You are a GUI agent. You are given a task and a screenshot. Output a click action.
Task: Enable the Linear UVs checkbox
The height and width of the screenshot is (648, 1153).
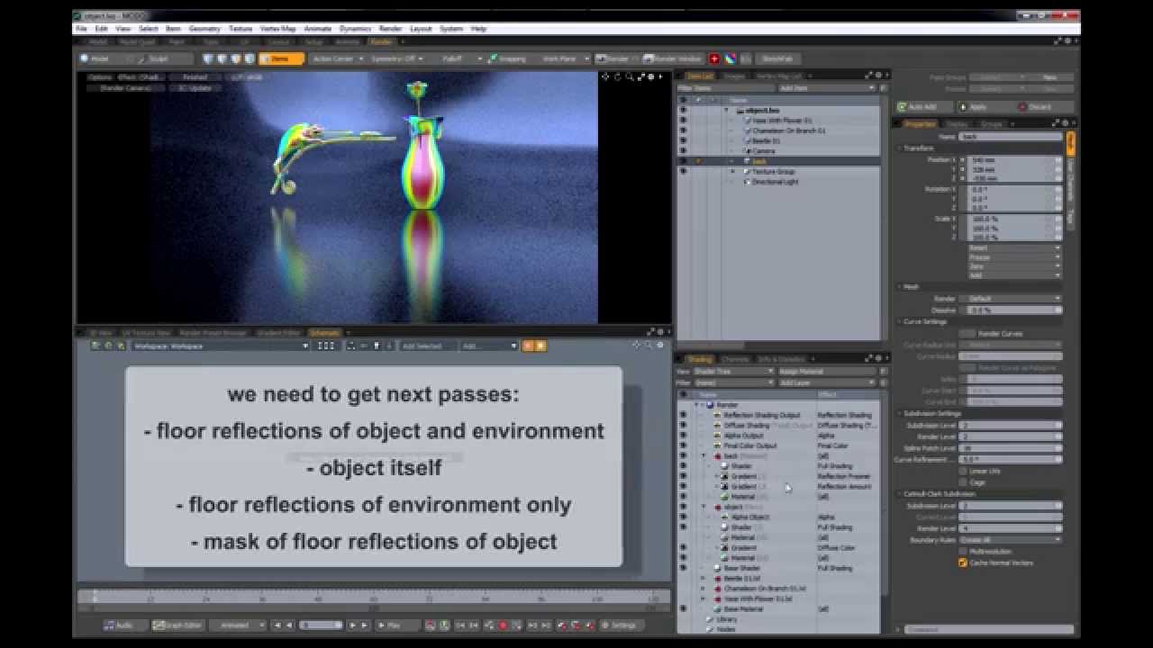(x=963, y=471)
